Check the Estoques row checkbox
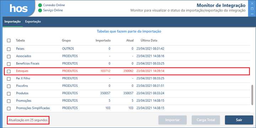This screenshot has height=128, width=256. coord(9,71)
